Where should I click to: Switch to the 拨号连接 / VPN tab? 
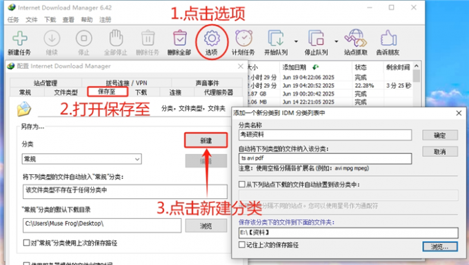tap(126, 83)
